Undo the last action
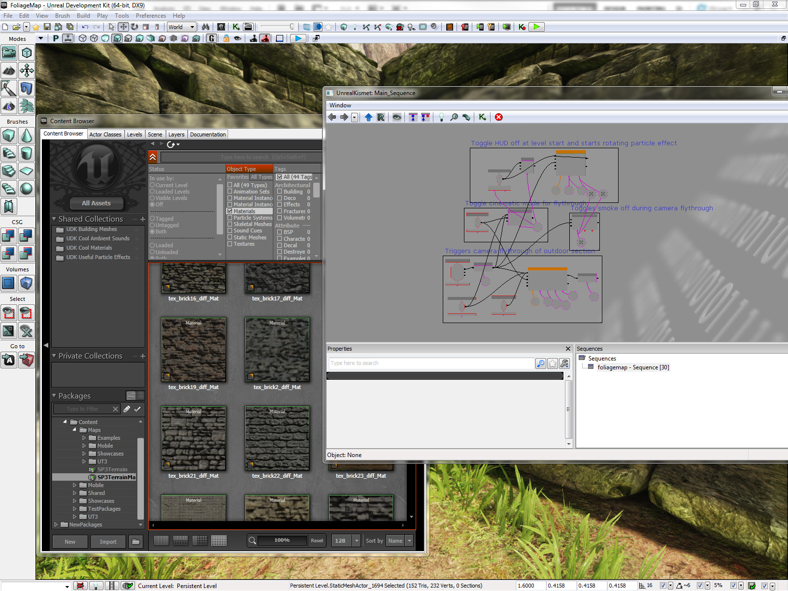Viewport: 788px width, 591px height. (x=85, y=27)
